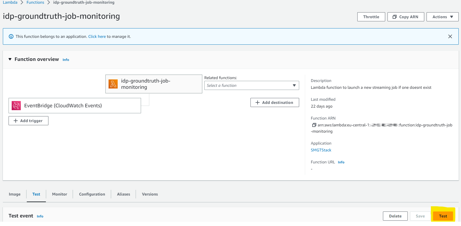Click the '22 days ago' last modified text
461x226 pixels.
tap(322, 106)
